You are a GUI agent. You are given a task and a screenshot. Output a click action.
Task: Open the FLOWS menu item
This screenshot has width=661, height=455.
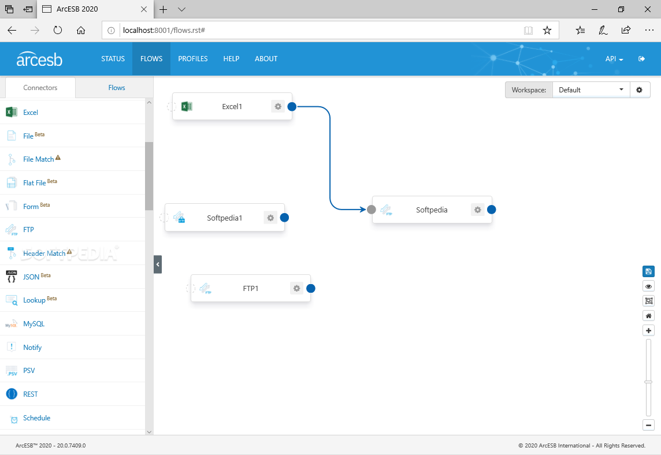[x=151, y=59]
